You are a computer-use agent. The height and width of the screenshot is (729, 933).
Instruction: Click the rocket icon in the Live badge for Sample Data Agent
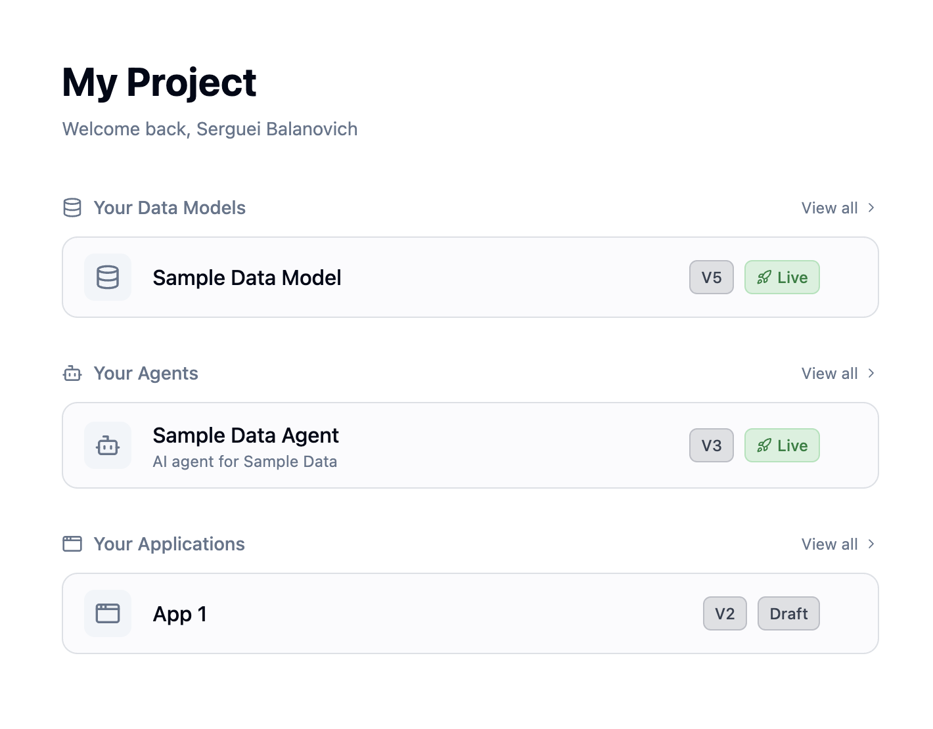click(x=764, y=445)
